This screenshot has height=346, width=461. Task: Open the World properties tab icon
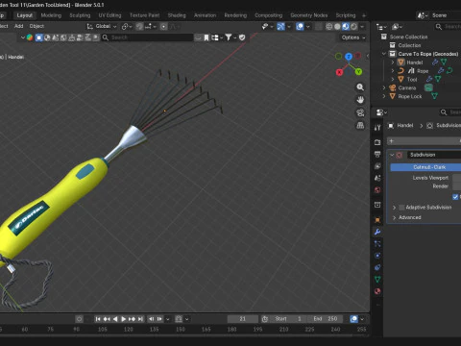[x=377, y=190]
